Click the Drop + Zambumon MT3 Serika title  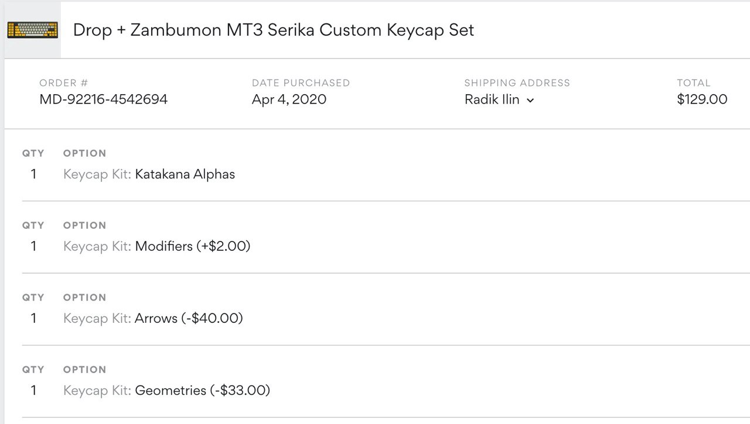point(273,30)
